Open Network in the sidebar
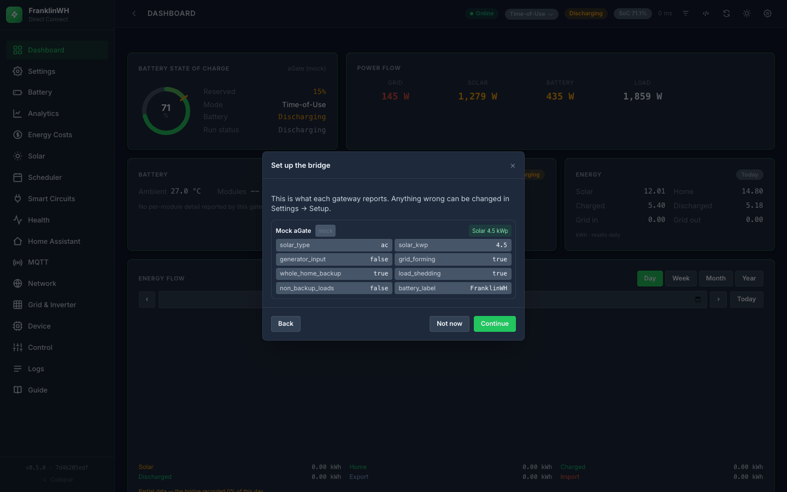The width and height of the screenshot is (787, 492). coord(57,284)
